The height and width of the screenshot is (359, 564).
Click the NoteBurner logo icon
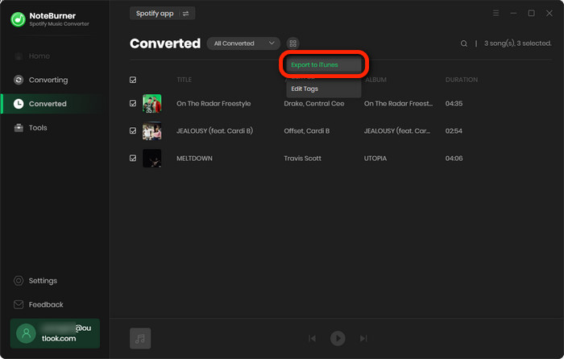click(18, 19)
